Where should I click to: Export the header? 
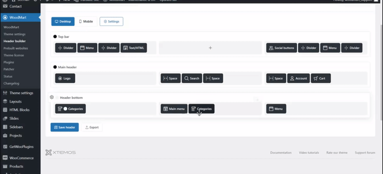92,127
